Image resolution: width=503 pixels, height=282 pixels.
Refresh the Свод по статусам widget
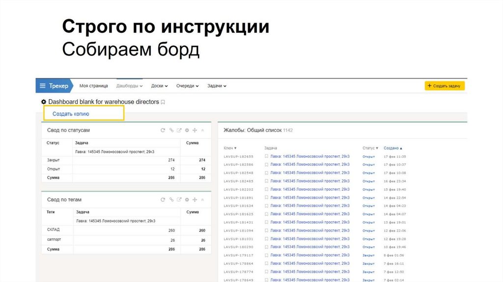[x=163, y=130]
